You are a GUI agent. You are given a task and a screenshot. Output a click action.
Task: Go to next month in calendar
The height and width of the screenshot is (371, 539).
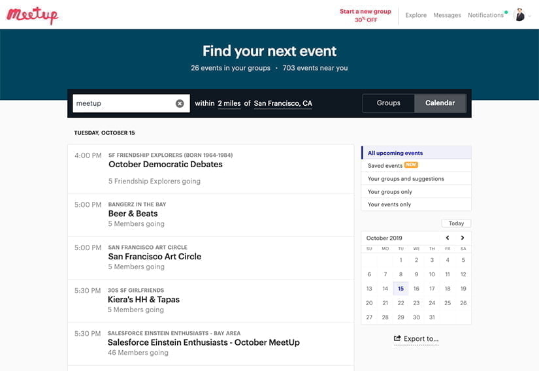click(x=463, y=238)
